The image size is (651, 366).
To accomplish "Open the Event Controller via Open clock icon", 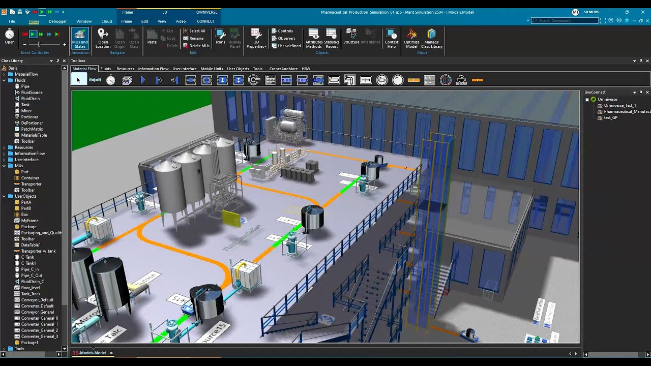I will coord(10,37).
